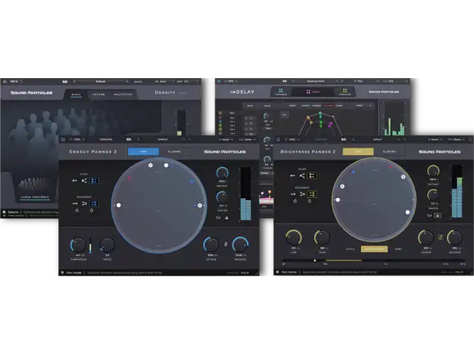474x355 pixels.
Task: Open zoom dropdown in InDelay toolbar
Action: [232, 81]
